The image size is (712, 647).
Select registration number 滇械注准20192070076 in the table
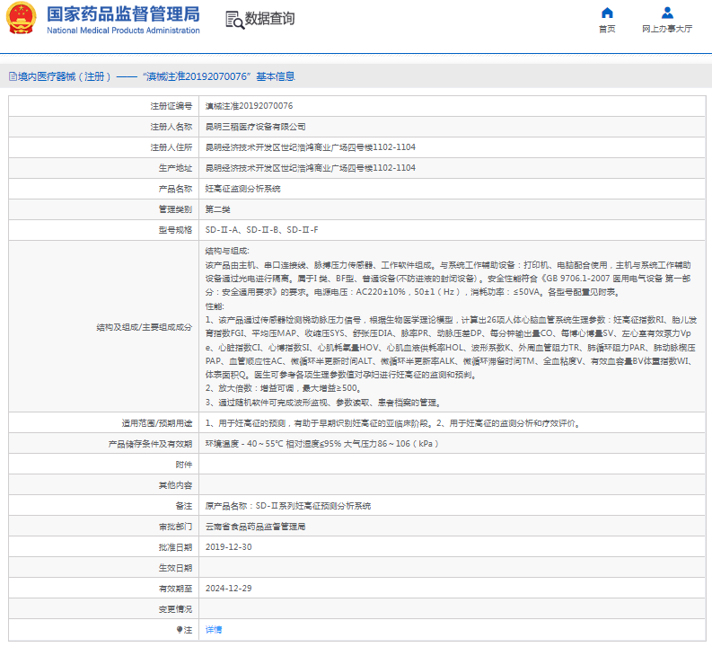click(236, 106)
